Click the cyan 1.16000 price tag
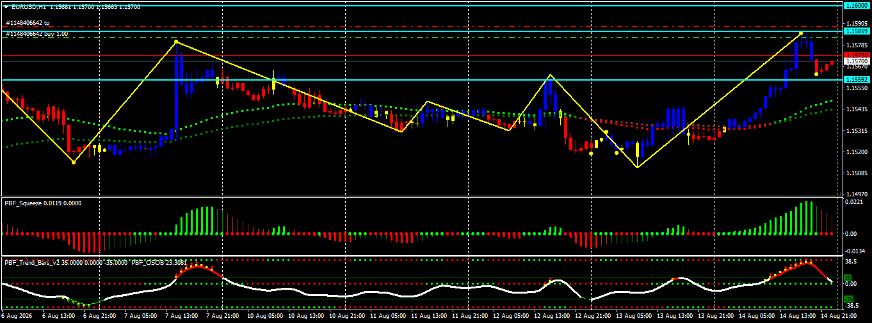The width and height of the screenshot is (872, 323). [x=857, y=5]
